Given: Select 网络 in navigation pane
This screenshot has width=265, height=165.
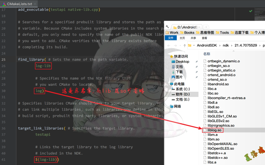Looking at the screenshot, I should point(175,106).
